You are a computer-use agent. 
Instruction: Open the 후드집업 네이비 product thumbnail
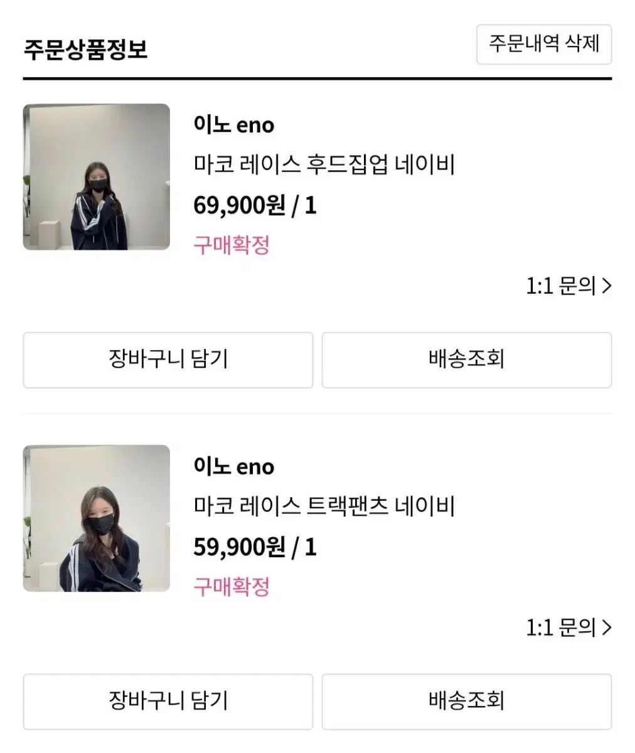(x=97, y=177)
